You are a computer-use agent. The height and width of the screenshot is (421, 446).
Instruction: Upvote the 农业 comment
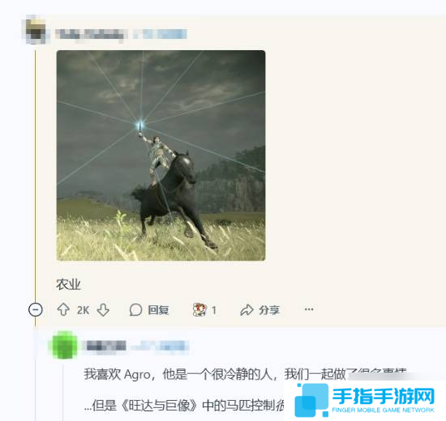(63, 309)
